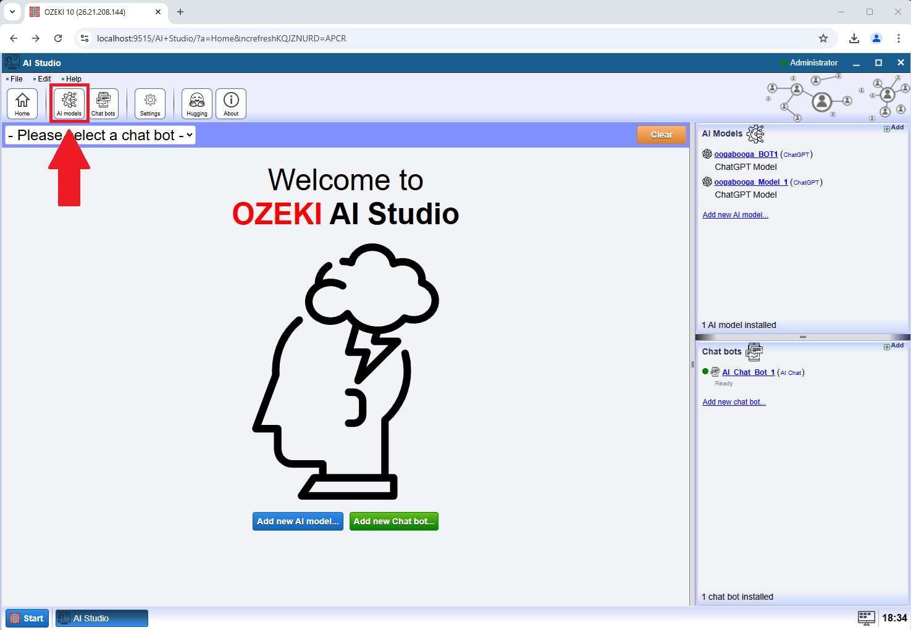Click Add in Chat bots panel header

894,346
